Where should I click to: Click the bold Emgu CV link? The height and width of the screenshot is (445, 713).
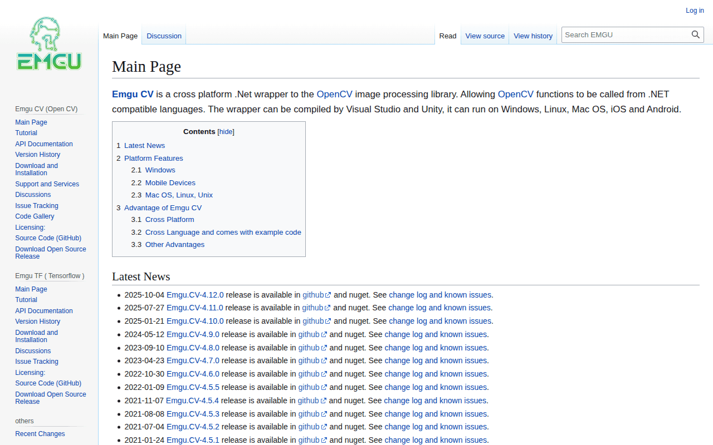click(x=133, y=94)
